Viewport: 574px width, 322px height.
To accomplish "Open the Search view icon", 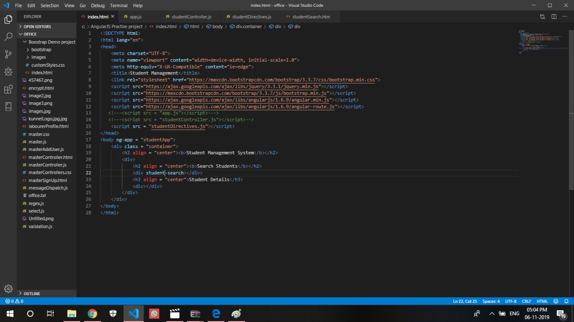I will [x=8, y=37].
